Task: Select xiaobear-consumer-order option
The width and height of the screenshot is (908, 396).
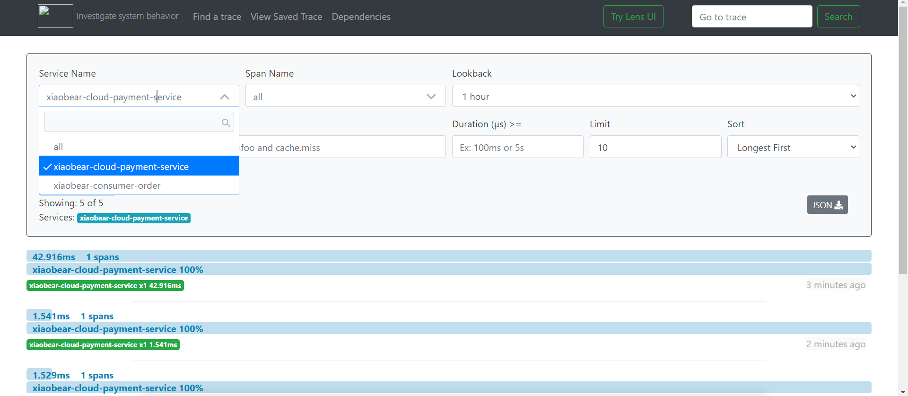Action: (139, 185)
